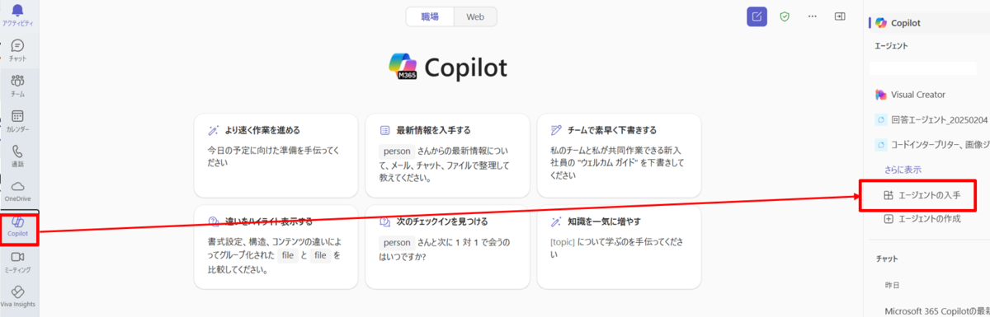Select the 次のチェックインを見つける prompt card

point(447,247)
